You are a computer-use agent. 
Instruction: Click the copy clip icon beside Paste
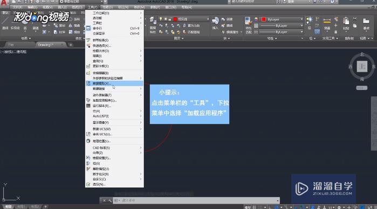[x=355, y=25]
